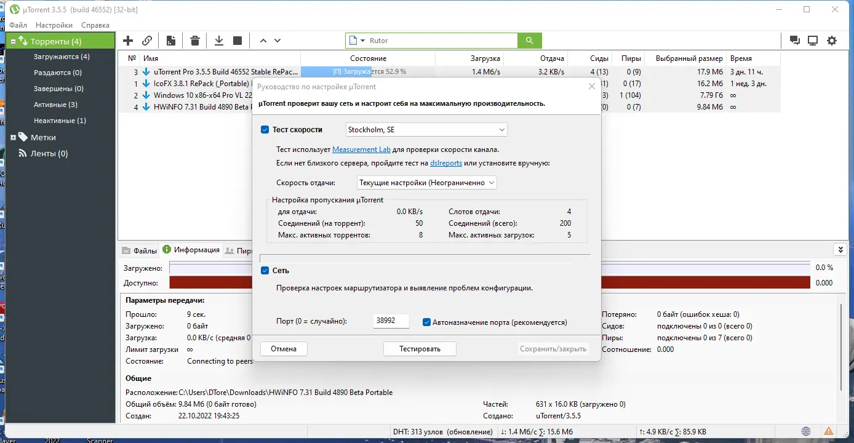Viewport: 854px width, 443px height.
Task: Sort by the Состояние column header
Action: point(368,58)
